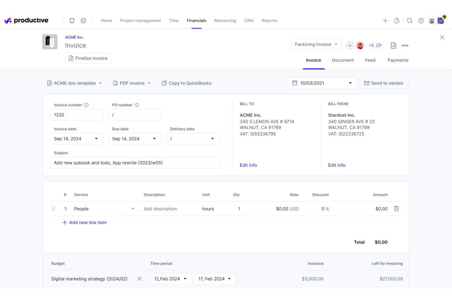The width and height of the screenshot is (452, 301).
Task: Open the Time navigation item
Action: pyautogui.click(x=174, y=20)
